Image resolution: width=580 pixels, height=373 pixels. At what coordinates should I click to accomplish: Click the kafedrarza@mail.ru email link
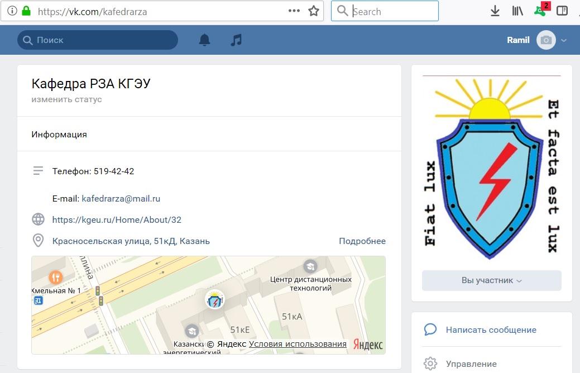click(121, 198)
